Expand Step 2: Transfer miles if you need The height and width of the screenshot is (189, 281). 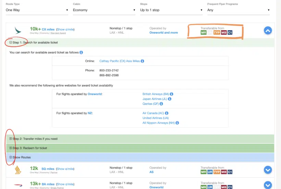(x=11, y=139)
